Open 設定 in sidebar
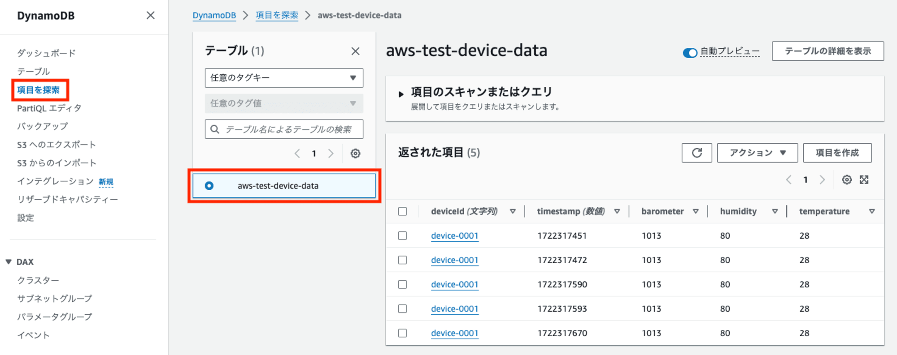This screenshot has width=897, height=355. [26, 218]
